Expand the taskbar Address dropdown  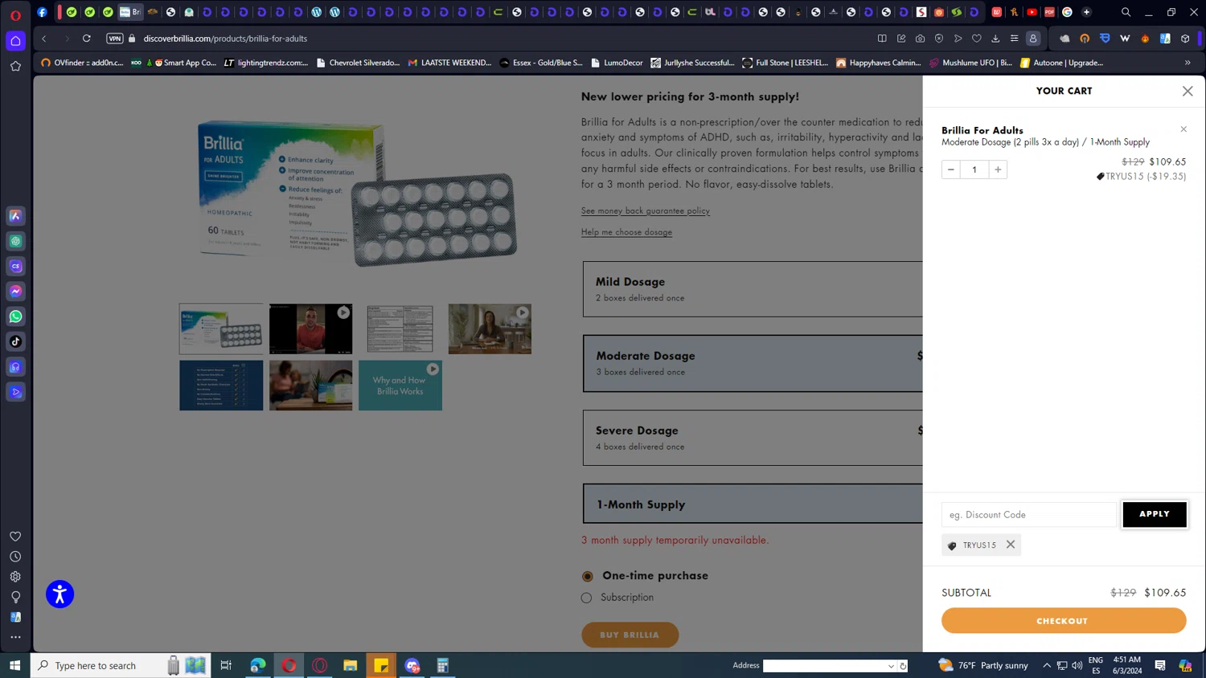[891, 666]
